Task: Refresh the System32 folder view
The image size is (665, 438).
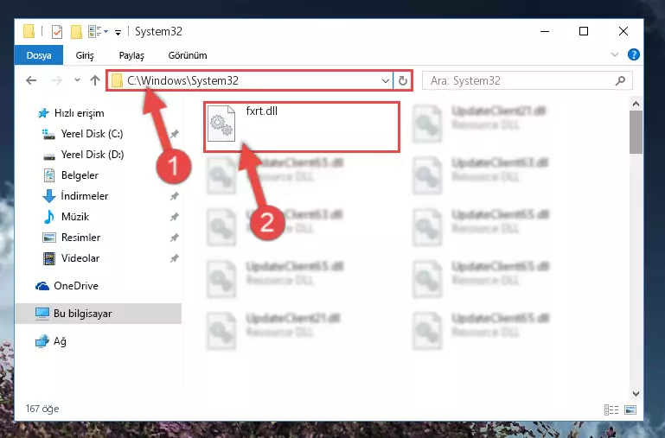Action: pos(402,80)
